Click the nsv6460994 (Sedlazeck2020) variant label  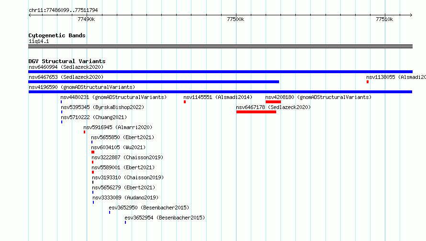tap(66, 67)
